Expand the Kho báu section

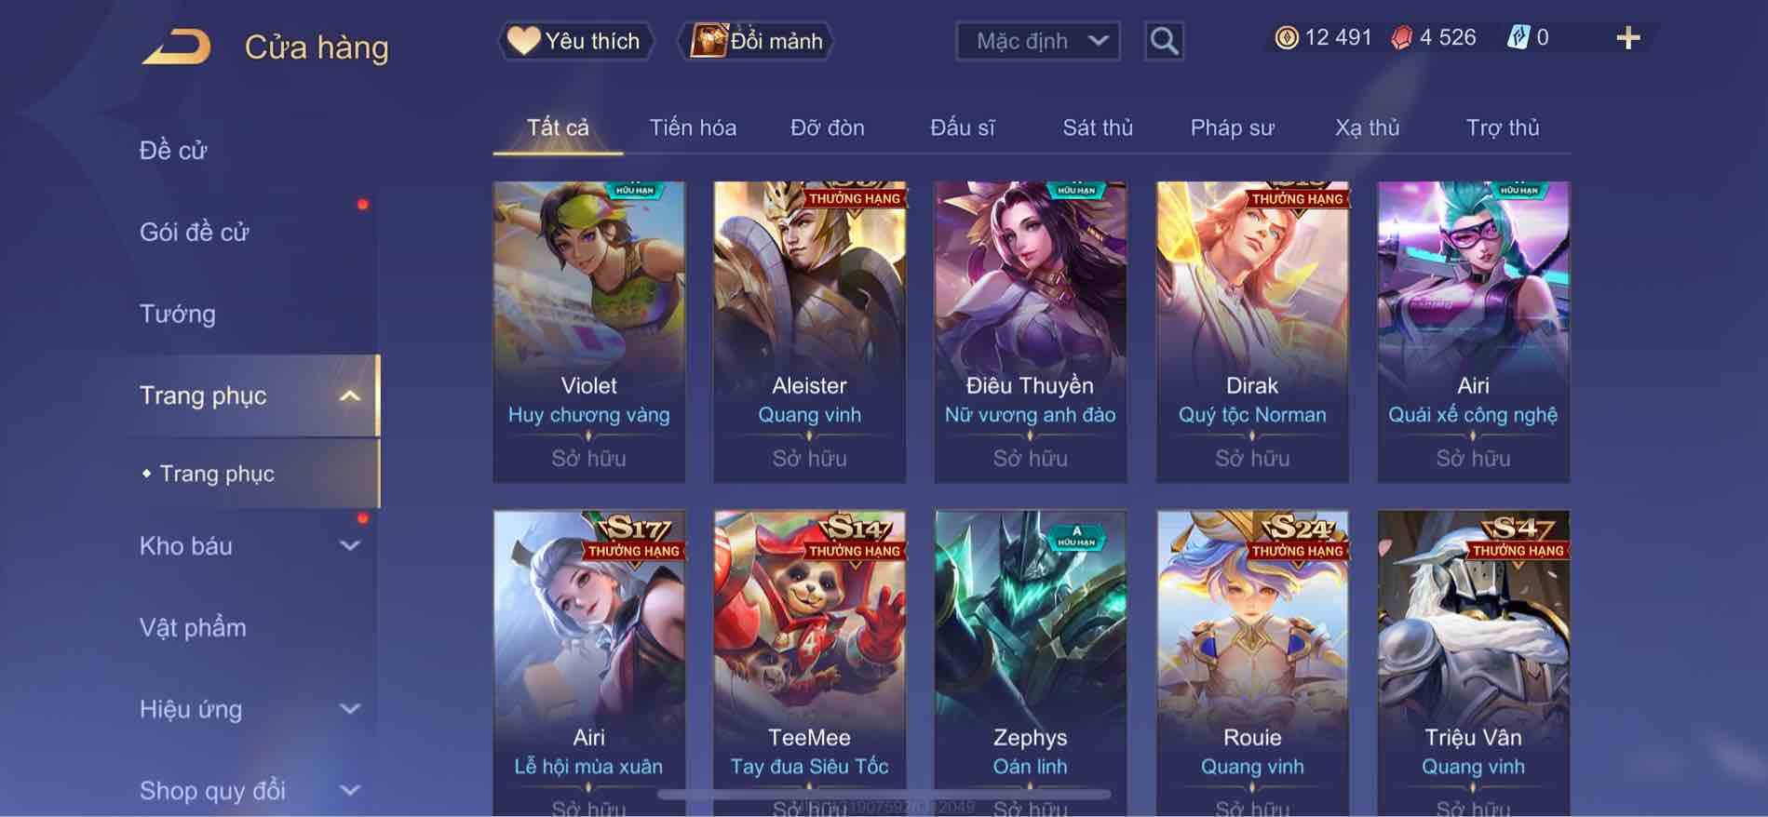pyautogui.click(x=349, y=545)
